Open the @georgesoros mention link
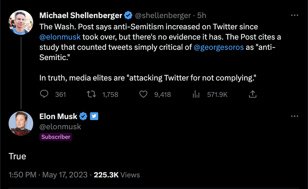Viewport: 308px width, 189px height. [x=219, y=47]
